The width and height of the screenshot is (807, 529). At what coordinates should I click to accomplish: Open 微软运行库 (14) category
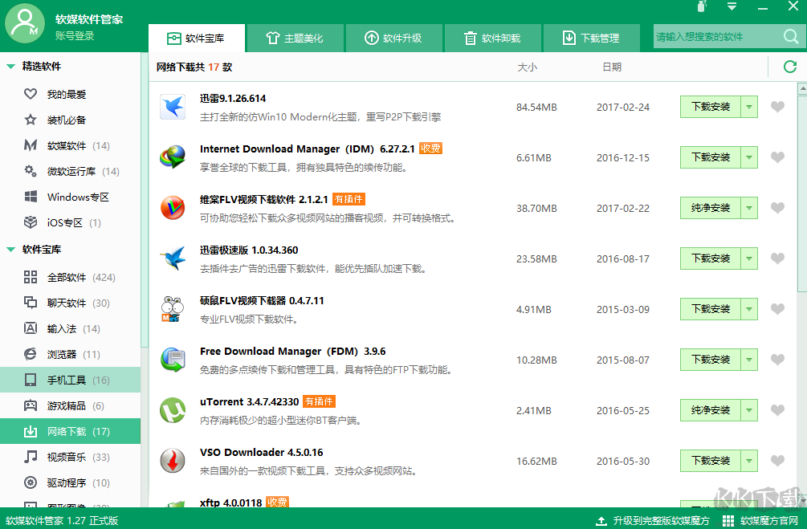point(70,171)
